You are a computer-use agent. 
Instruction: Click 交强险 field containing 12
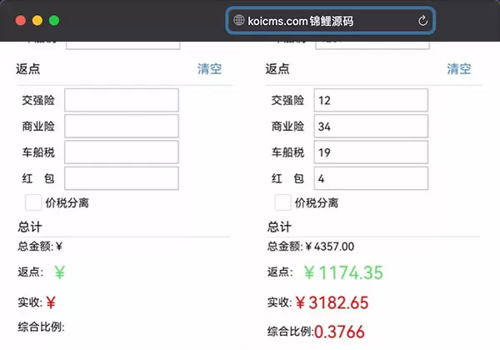click(x=371, y=100)
